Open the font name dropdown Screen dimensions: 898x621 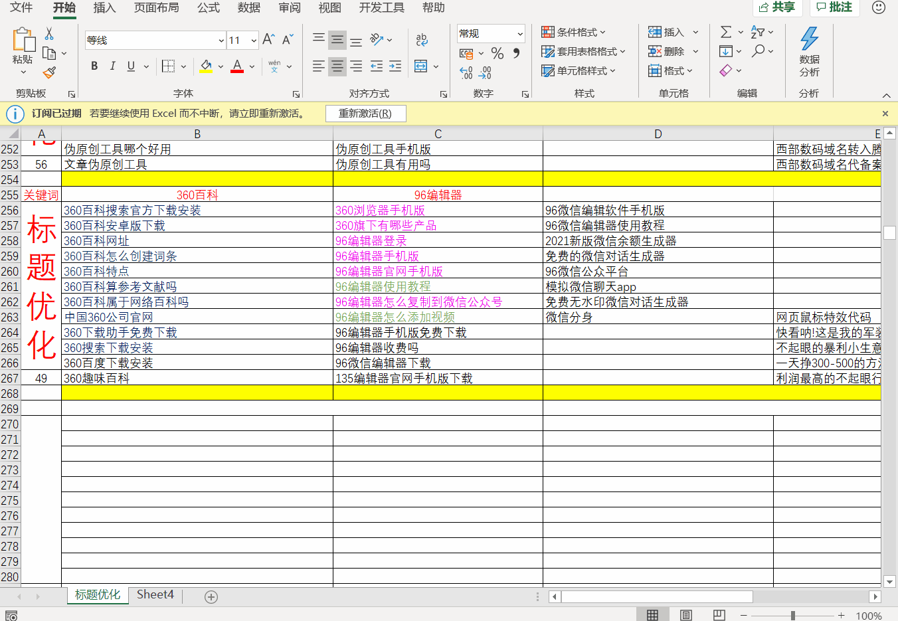[x=221, y=41]
